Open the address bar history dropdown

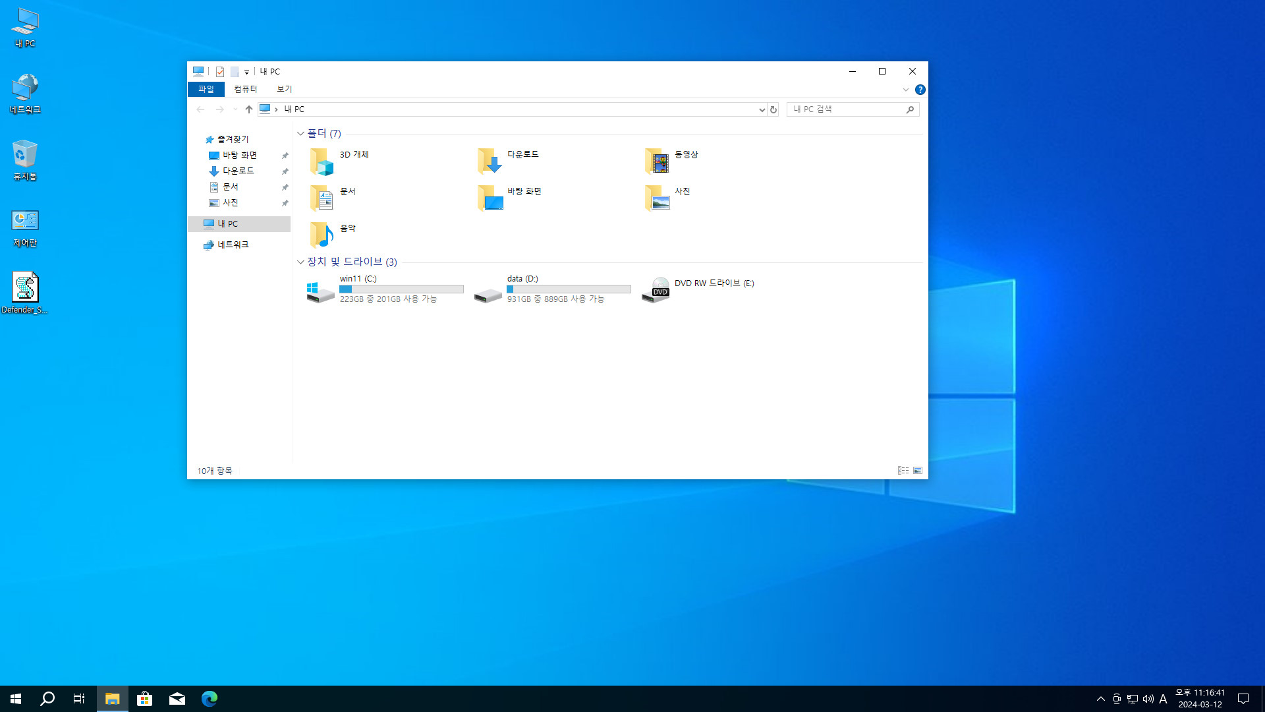click(x=762, y=109)
